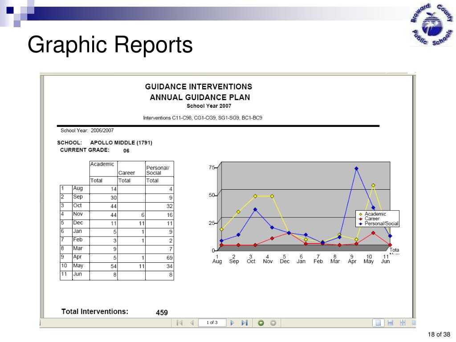Image resolution: width=456 pixels, height=342 pixels.
Task: Click the 'Apr' x-axis label under the chart
Action: tap(352, 261)
